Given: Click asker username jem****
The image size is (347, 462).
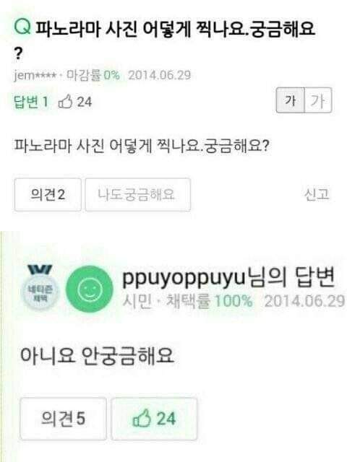Looking at the screenshot, I should pos(35,75).
